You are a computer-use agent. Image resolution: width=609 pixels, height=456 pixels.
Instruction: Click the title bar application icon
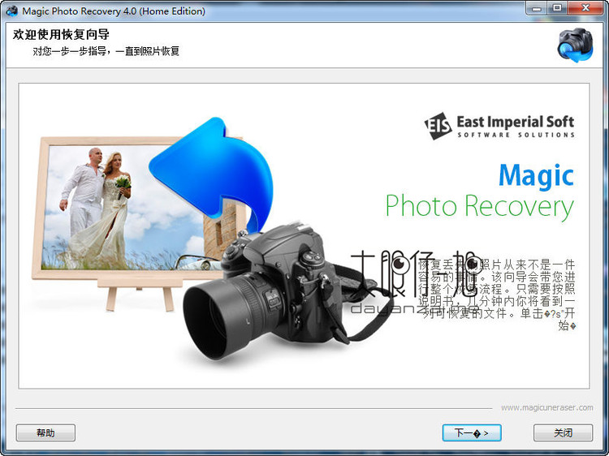11,11
